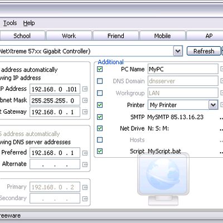Open the My Printer dropdown
This screenshot has width=223, height=223.
click(x=213, y=105)
